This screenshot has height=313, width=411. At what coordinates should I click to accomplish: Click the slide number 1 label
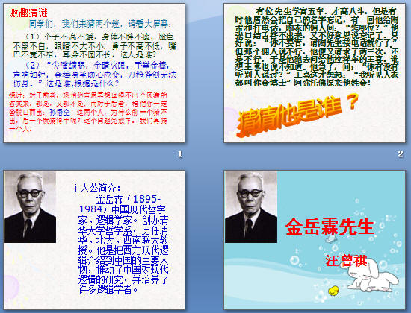[180, 154]
